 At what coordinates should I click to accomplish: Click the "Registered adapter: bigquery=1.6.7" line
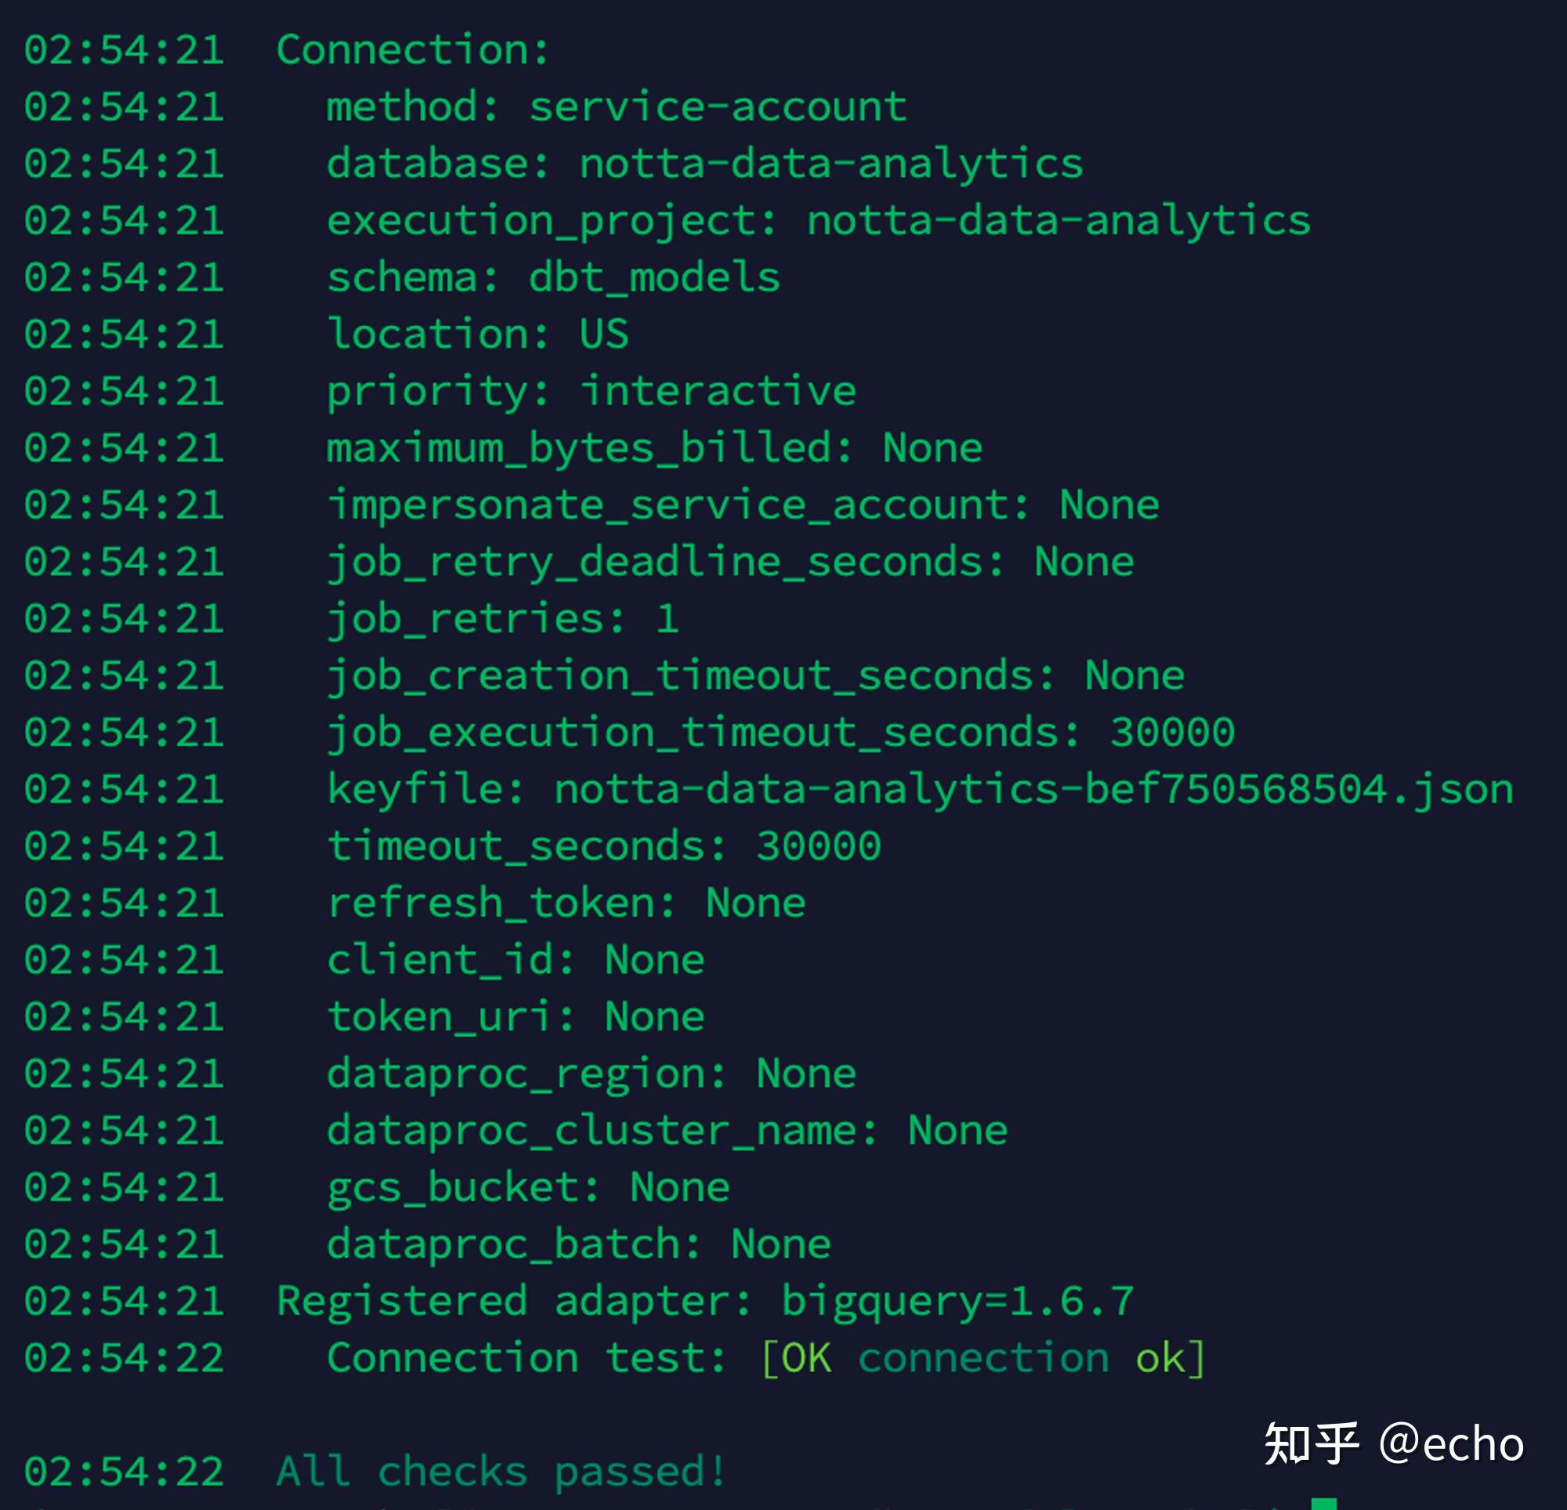[704, 1302]
